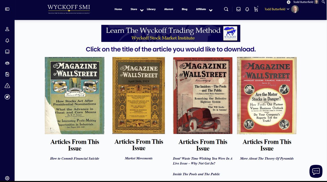Click the search magnifier in header
Image resolution: width=327 pixels, height=182 pixels.
pos(226,9)
